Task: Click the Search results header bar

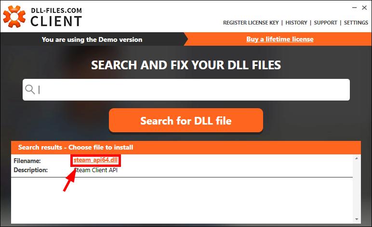Action: (186, 148)
